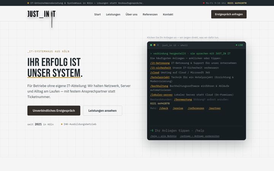
Task: Select the /it-betreuung command
Action: pos(160,63)
